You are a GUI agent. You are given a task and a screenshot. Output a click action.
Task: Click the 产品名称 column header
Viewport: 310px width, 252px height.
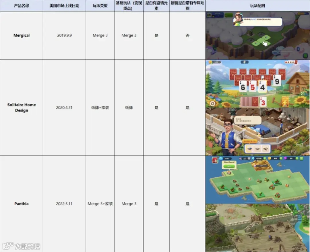point(22,5)
